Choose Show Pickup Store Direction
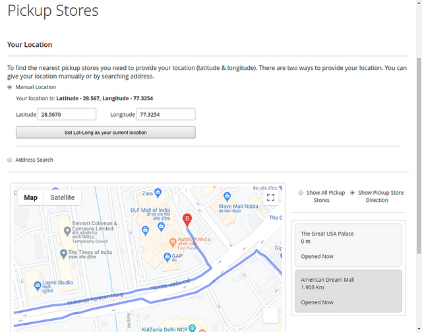The width and height of the screenshot is (422, 332). pos(352,193)
